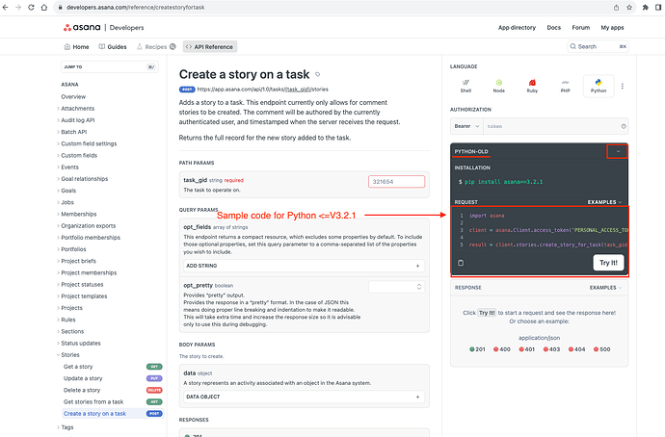The width and height of the screenshot is (665, 437).
Task: Open browser extensions puzzle icon
Action: coord(646,7)
